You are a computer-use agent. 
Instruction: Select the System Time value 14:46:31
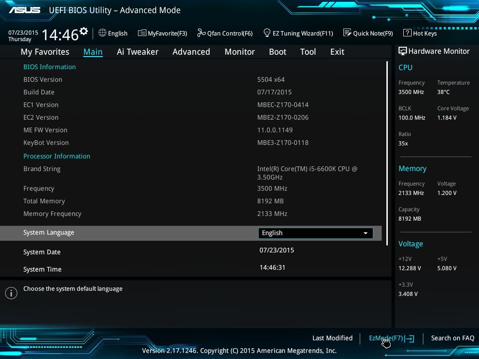tap(273, 268)
